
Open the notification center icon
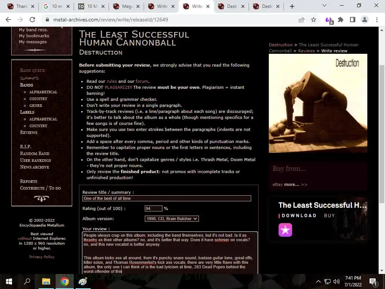click(373, 281)
